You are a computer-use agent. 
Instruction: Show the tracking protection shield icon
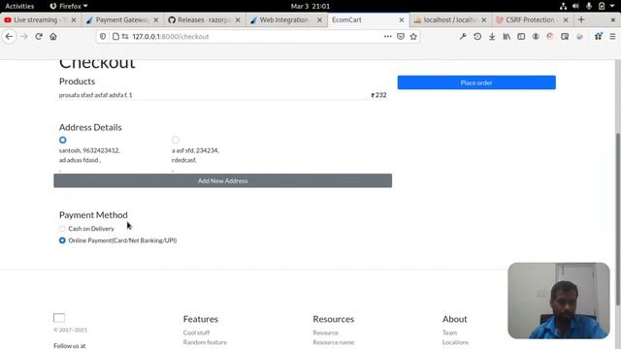coord(103,37)
